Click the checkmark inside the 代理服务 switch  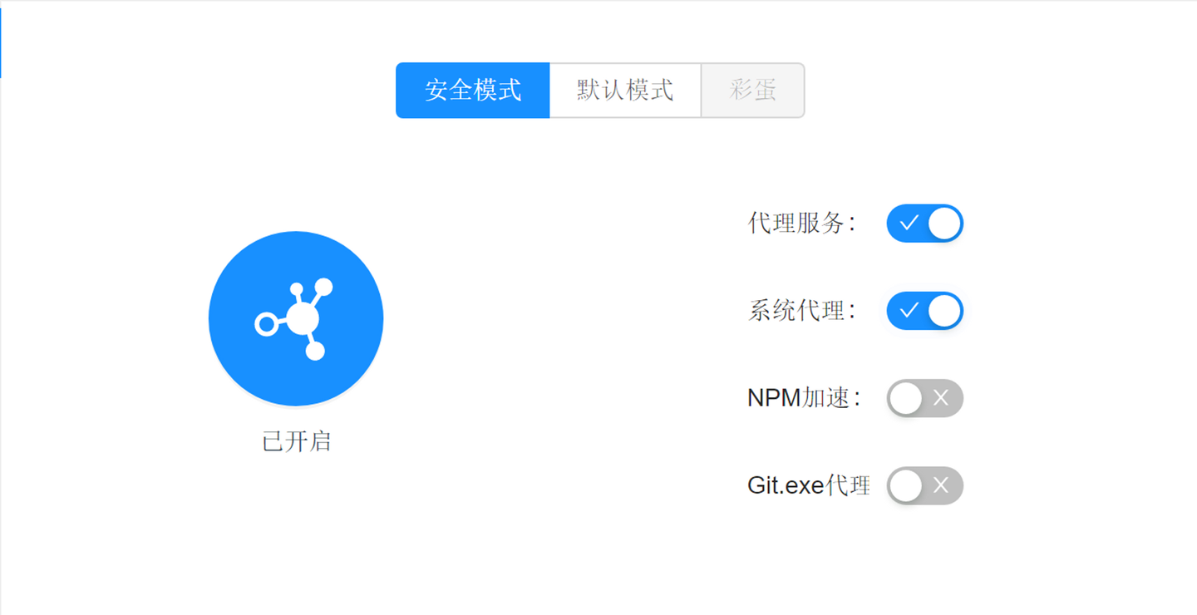click(912, 224)
